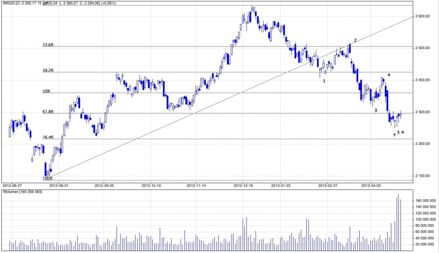Viewport: 439px width, 253px height.
Task: Click the up arrow beside the 5 A label
Action: [394, 134]
